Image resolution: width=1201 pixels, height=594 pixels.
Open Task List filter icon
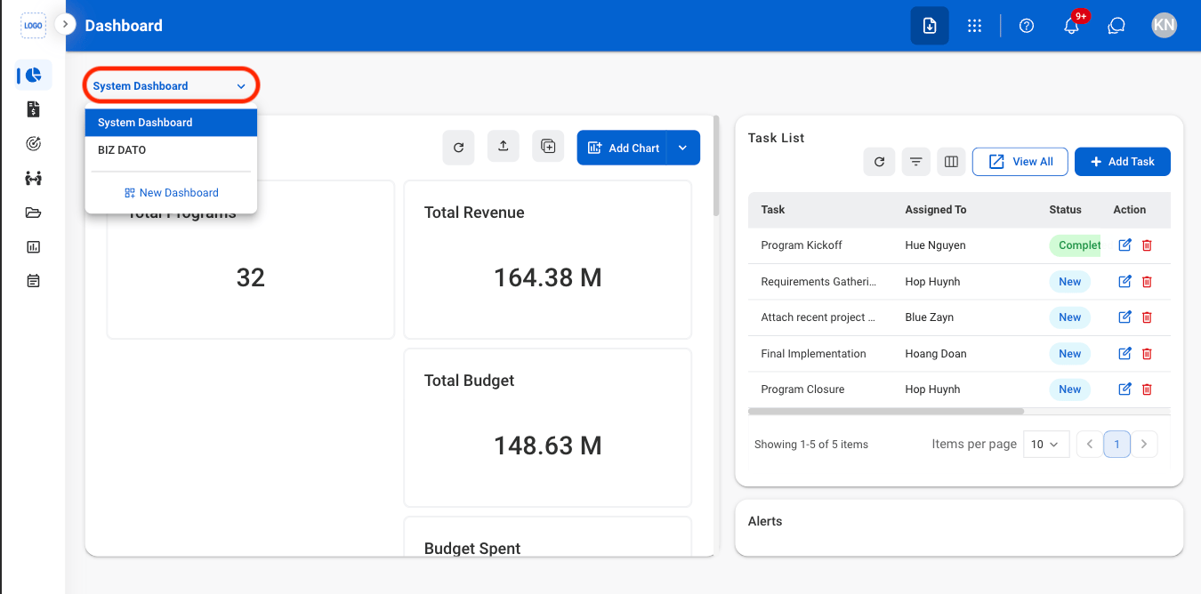915,162
